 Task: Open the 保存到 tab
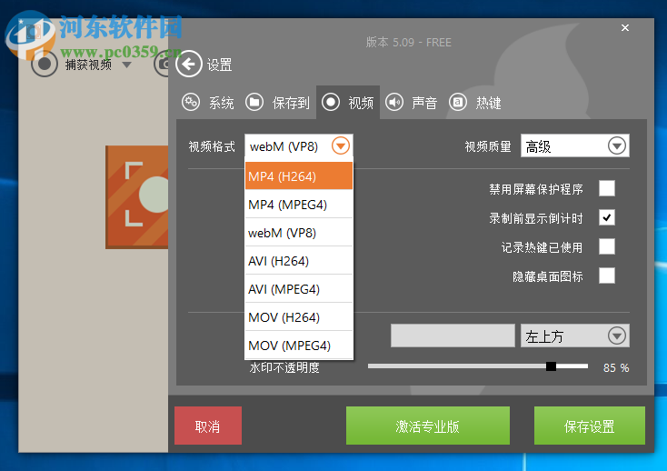(277, 103)
